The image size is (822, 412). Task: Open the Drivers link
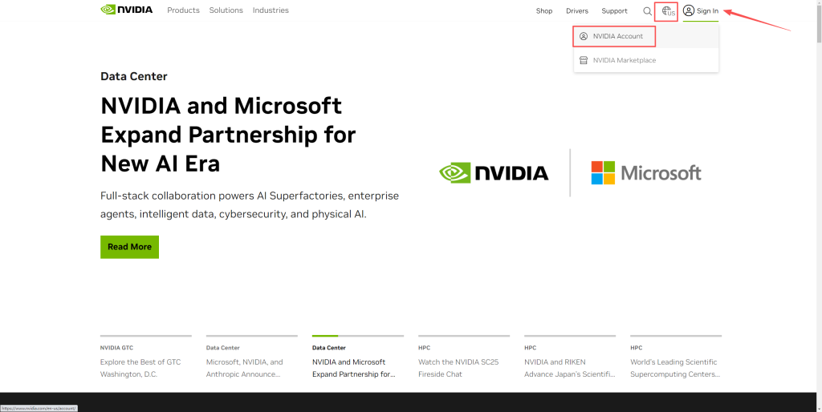click(576, 11)
